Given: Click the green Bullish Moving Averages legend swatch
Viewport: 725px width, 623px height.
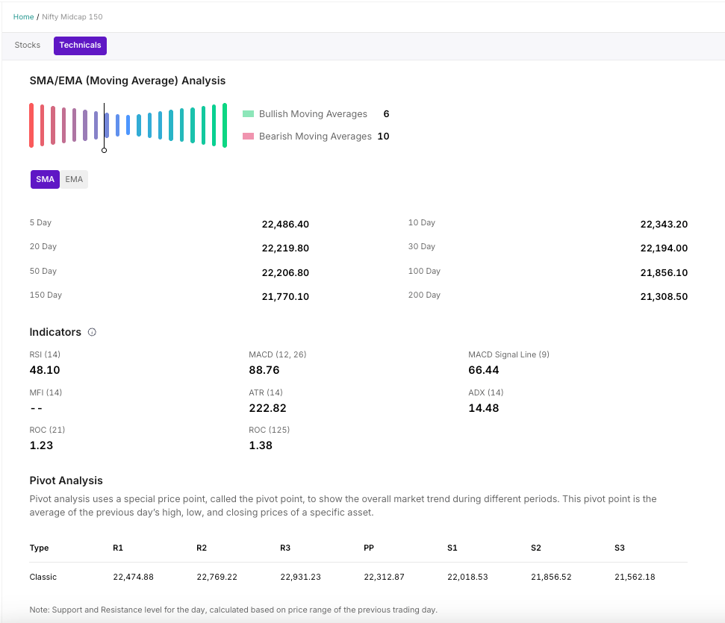Looking at the screenshot, I should pyautogui.click(x=249, y=114).
